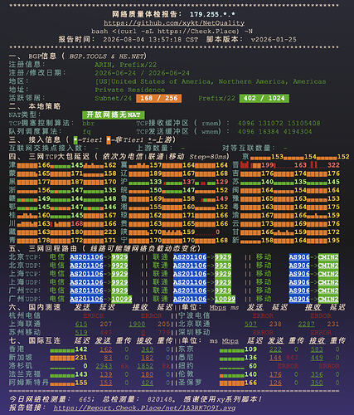The image size is (354, 415).
Task: Click the red latency value 129 in 沪 row
Action: (x=222, y=182)
